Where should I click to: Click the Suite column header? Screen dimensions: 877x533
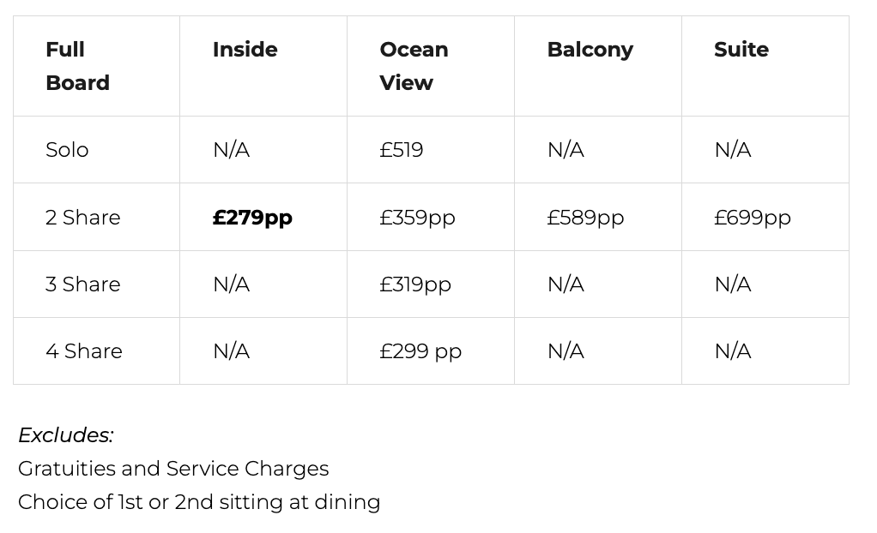[741, 49]
